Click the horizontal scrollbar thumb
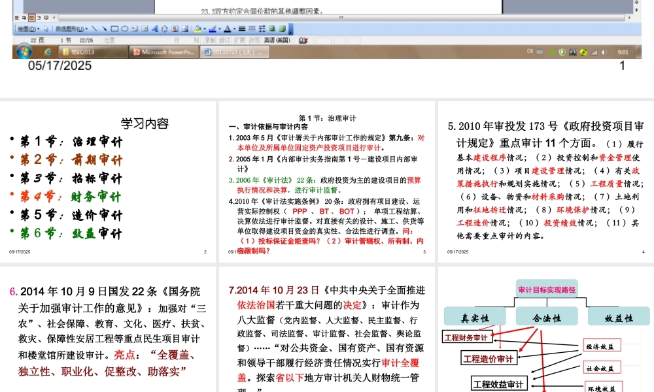The height and width of the screenshot is (392, 654). pyautogui.click(x=341, y=18)
